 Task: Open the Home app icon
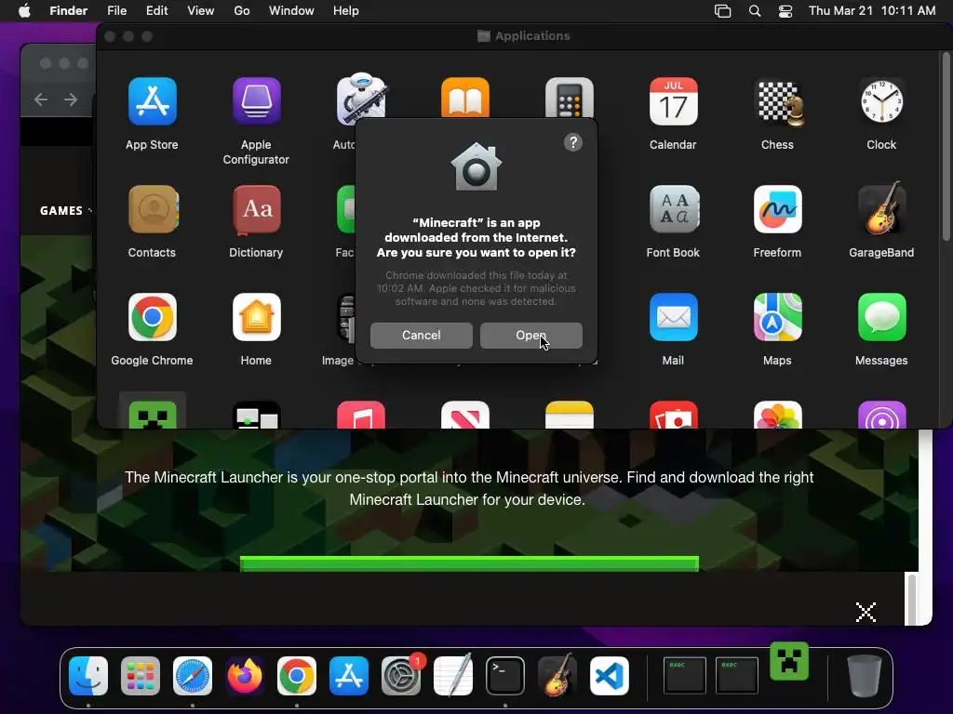(x=257, y=317)
